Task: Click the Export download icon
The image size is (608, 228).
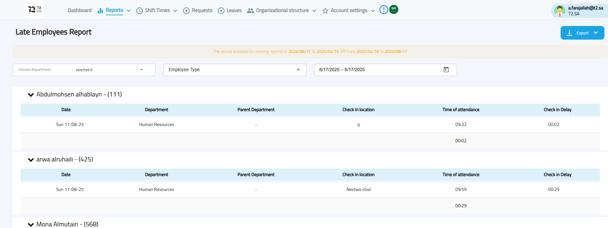Action: [x=569, y=33]
